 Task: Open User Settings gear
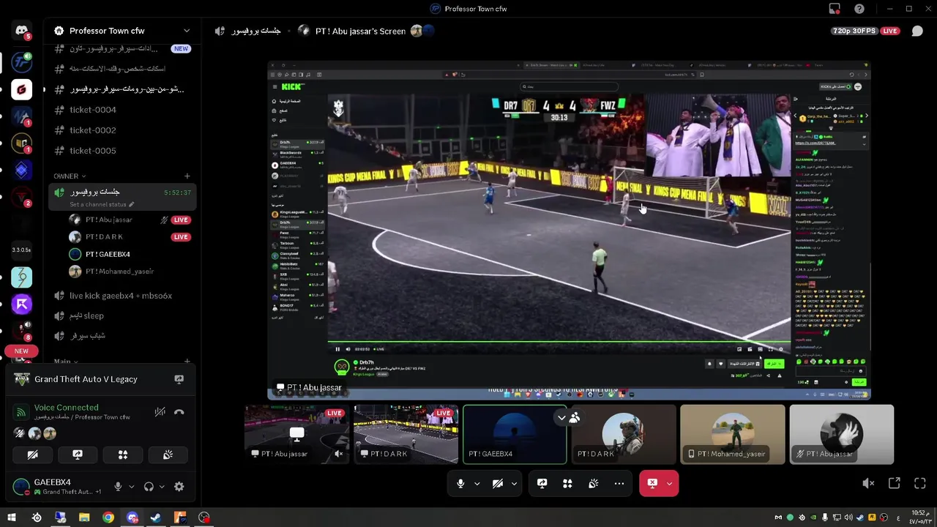179,487
